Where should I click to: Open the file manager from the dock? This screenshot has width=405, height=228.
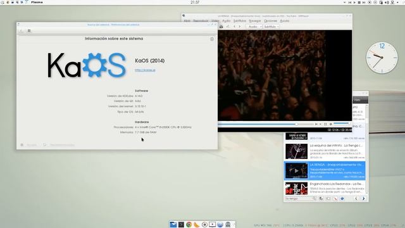pyautogui.click(x=173, y=224)
